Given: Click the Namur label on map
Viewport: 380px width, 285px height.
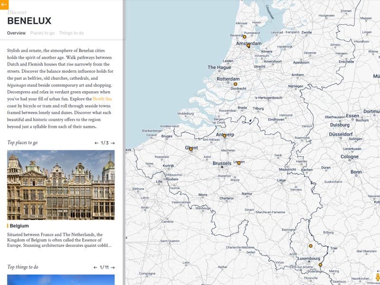Looking at the screenshot, I should click(247, 194).
